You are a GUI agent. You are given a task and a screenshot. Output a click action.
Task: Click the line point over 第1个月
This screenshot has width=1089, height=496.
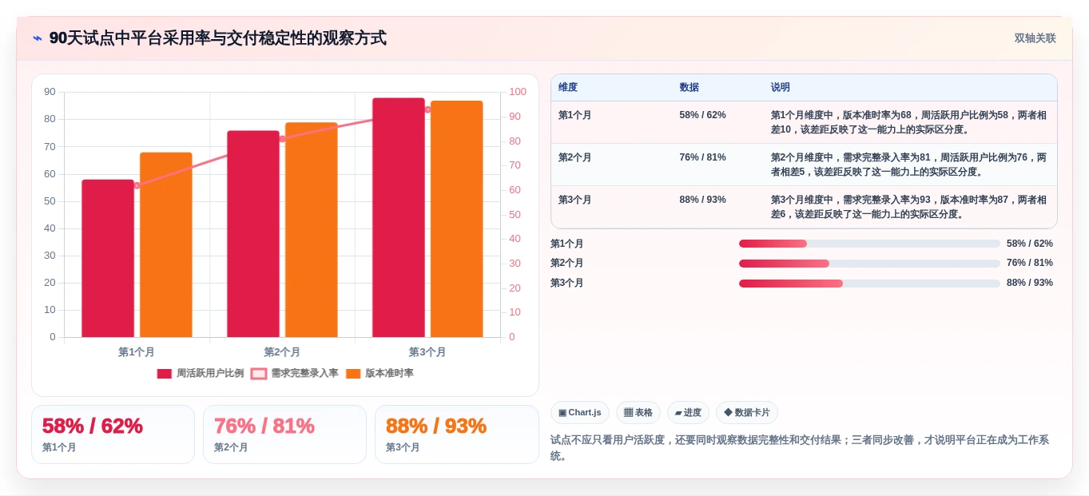tap(137, 185)
